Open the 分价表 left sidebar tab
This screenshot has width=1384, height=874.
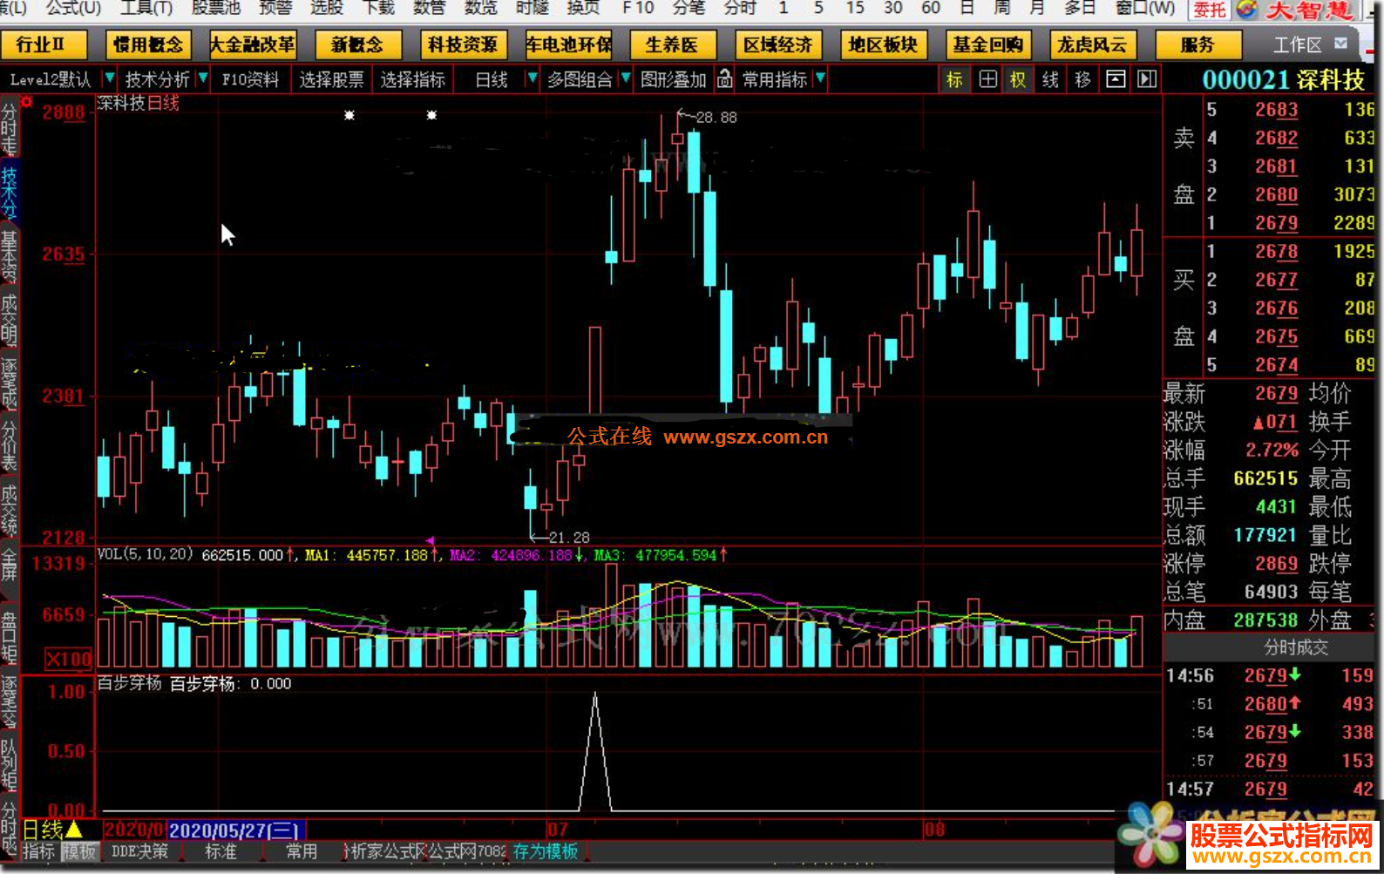[9, 446]
